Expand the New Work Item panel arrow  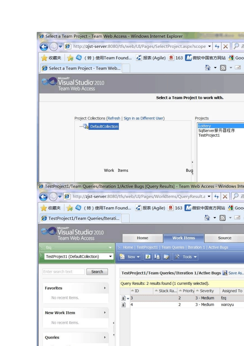click(105, 313)
